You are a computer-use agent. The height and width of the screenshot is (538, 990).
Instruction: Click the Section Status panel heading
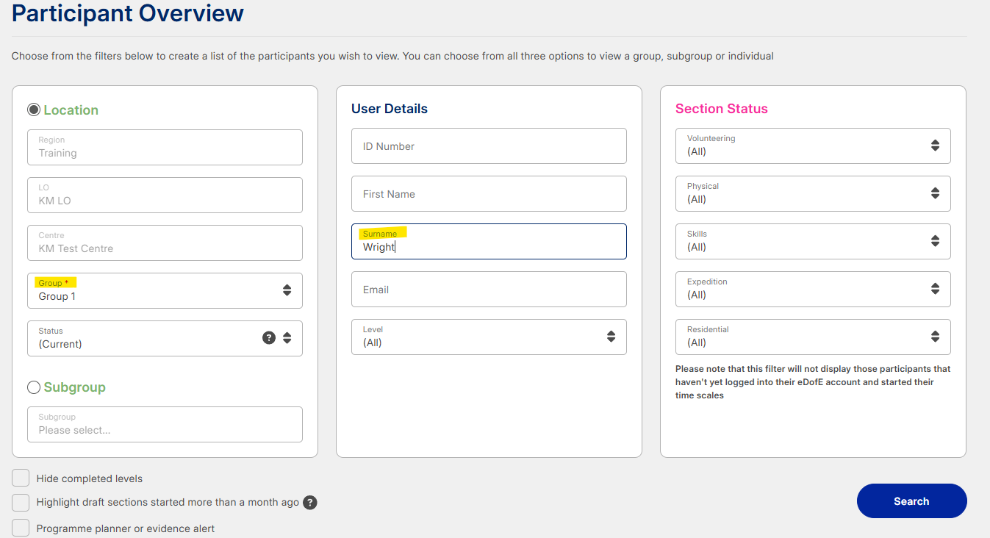(x=721, y=109)
